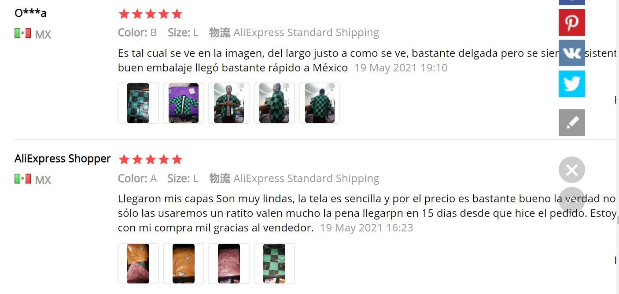Image resolution: width=619 pixels, height=294 pixels.
Task: Click the round gray X close button
Action: point(571,170)
